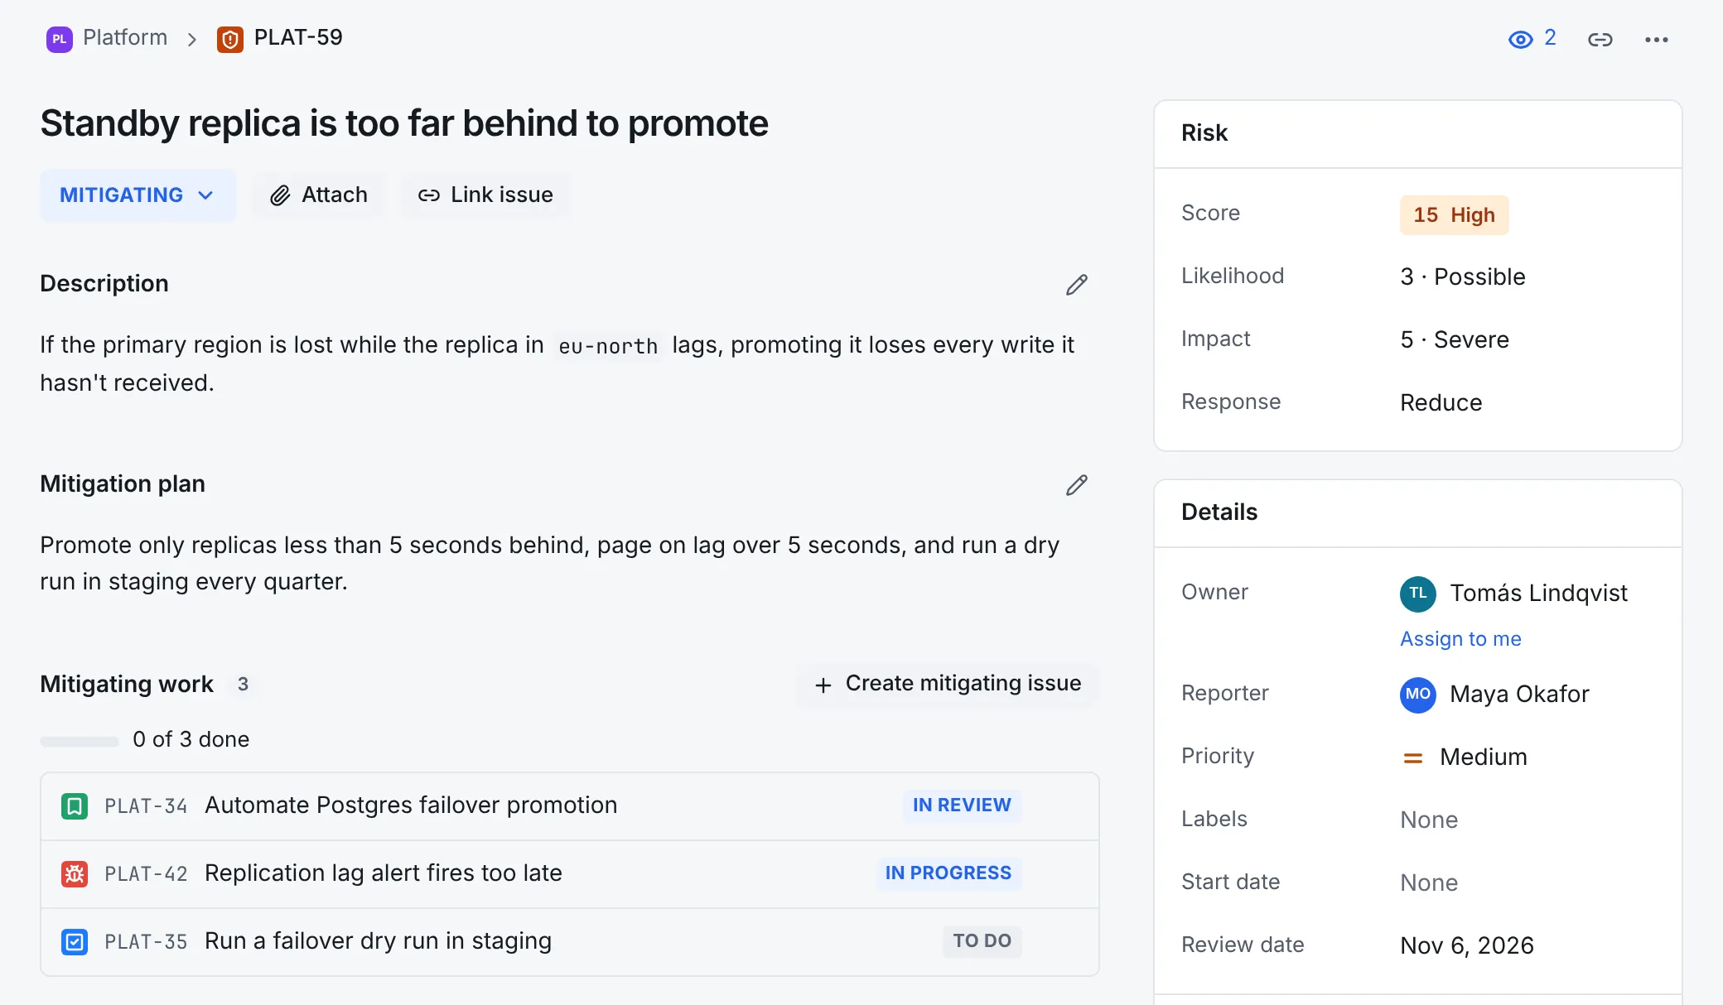Screen dimensions: 1723x1005
Task: Click the TO DO status badge
Action: pos(982,941)
